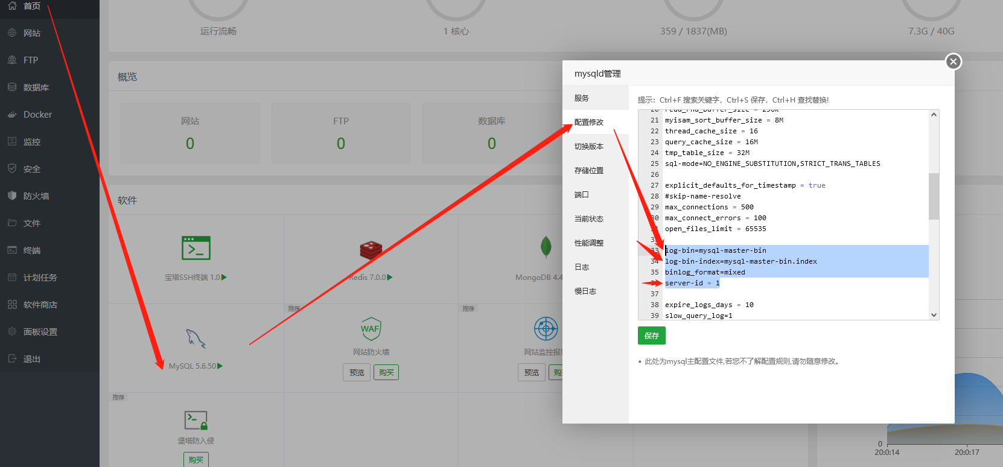Click the 监控 monitor icon in sidebar
Image resolution: width=1003 pixels, height=467 pixels.
(x=12, y=141)
